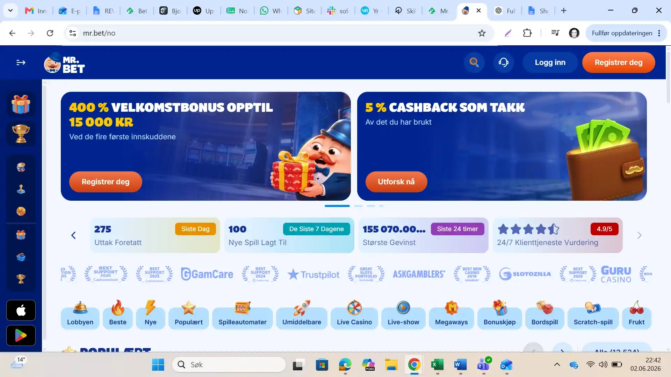Open the Største Gevinst stats card
This screenshot has height=377, width=671.
pyautogui.click(x=424, y=235)
